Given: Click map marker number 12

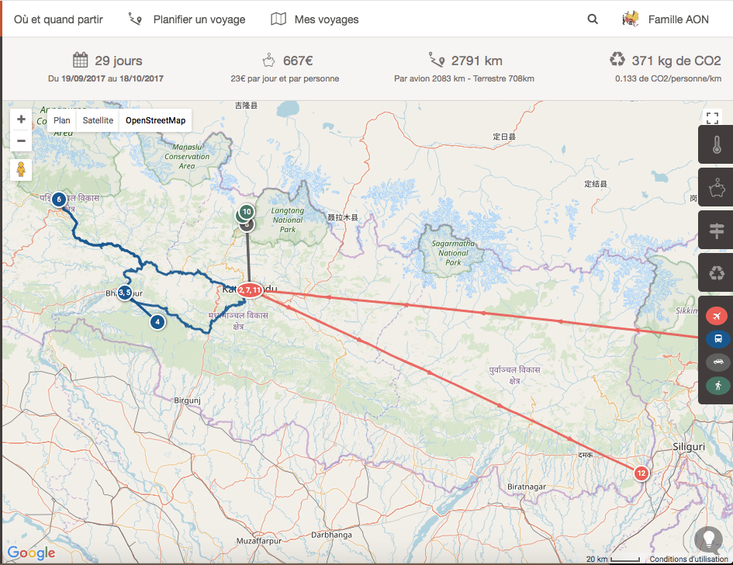Looking at the screenshot, I should [641, 473].
